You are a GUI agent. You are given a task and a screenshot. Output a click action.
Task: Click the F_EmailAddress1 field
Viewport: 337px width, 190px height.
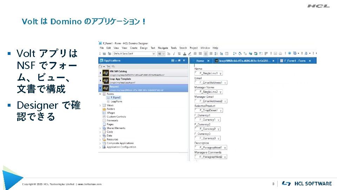tap(211, 83)
